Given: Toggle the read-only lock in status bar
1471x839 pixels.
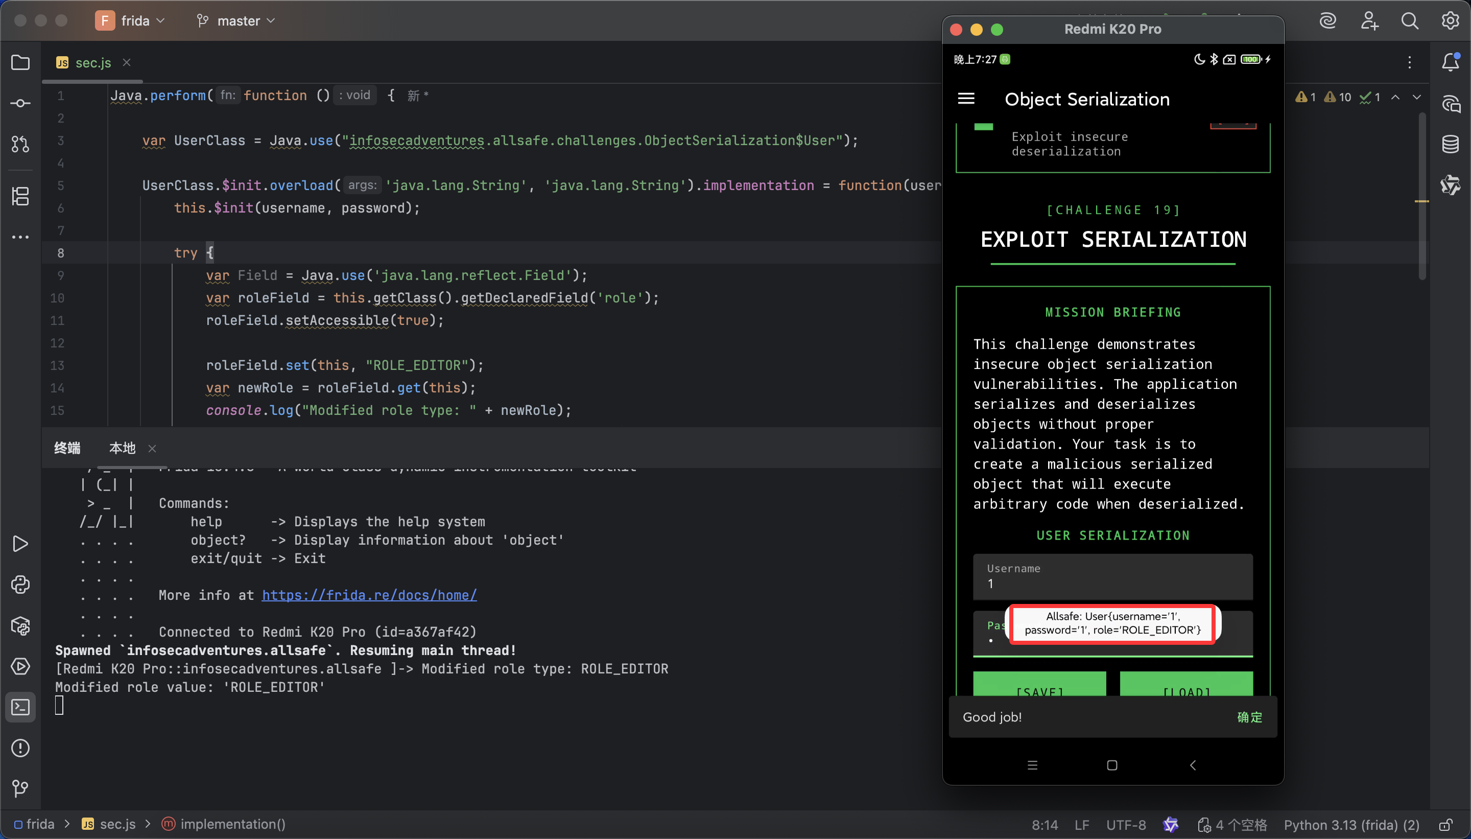Looking at the screenshot, I should 1445,825.
